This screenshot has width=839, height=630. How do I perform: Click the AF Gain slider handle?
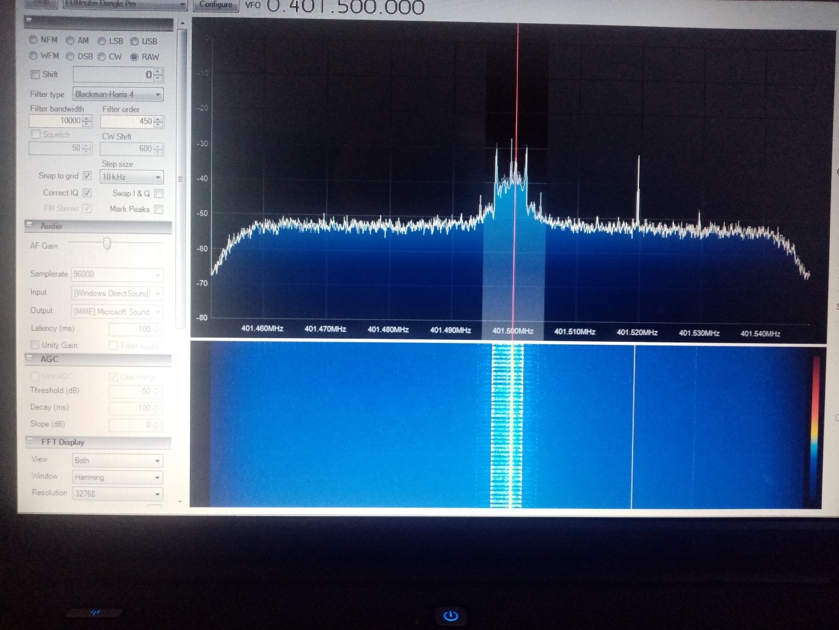(x=107, y=244)
